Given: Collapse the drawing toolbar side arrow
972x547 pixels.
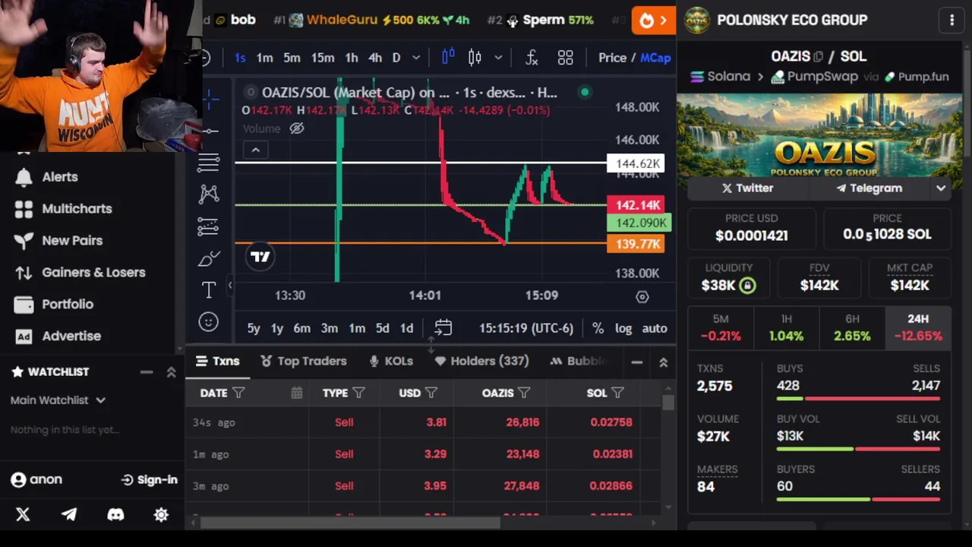Looking at the screenshot, I should [230, 285].
